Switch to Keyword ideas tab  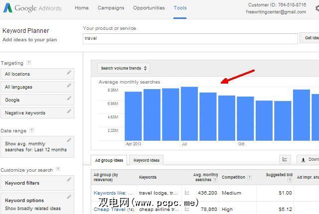[x=147, y=160]
